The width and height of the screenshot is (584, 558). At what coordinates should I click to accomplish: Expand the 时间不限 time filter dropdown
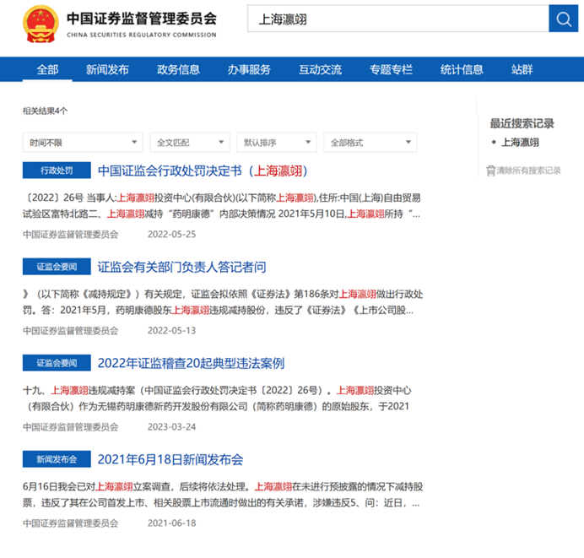(83, 143)
